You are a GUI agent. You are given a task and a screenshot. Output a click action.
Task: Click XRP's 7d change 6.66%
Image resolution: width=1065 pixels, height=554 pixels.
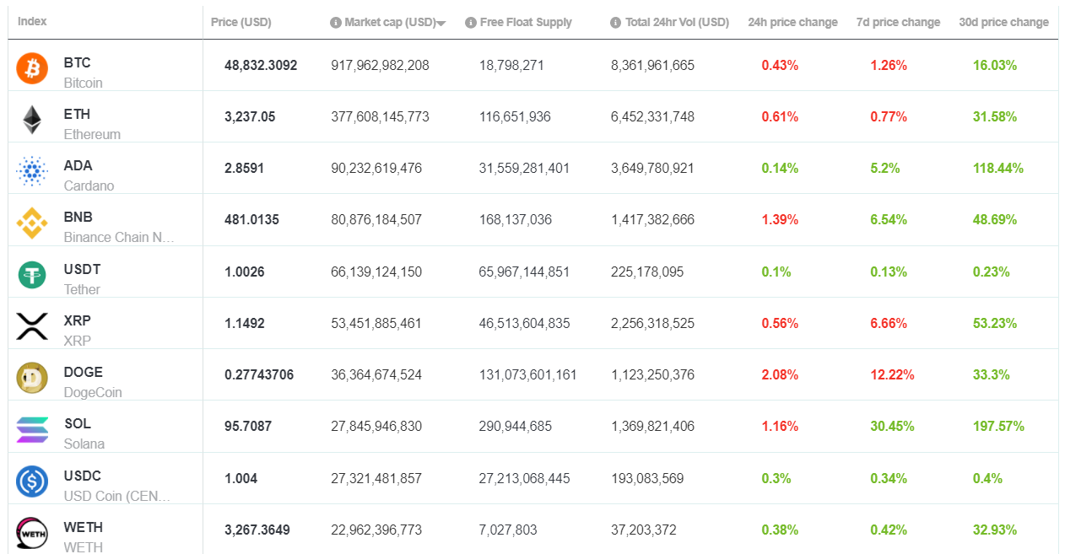(x=889, y=323)
